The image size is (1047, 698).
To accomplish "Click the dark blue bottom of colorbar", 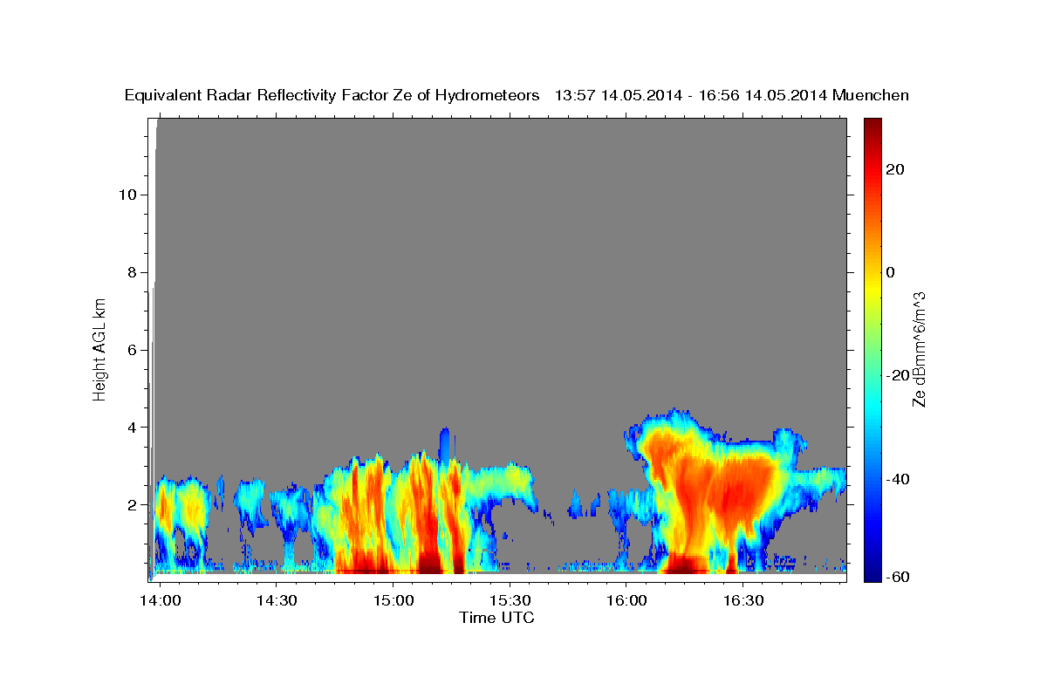I will coord(871,571).
